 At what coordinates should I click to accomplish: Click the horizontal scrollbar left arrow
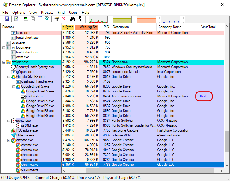(x=64, y=171)
